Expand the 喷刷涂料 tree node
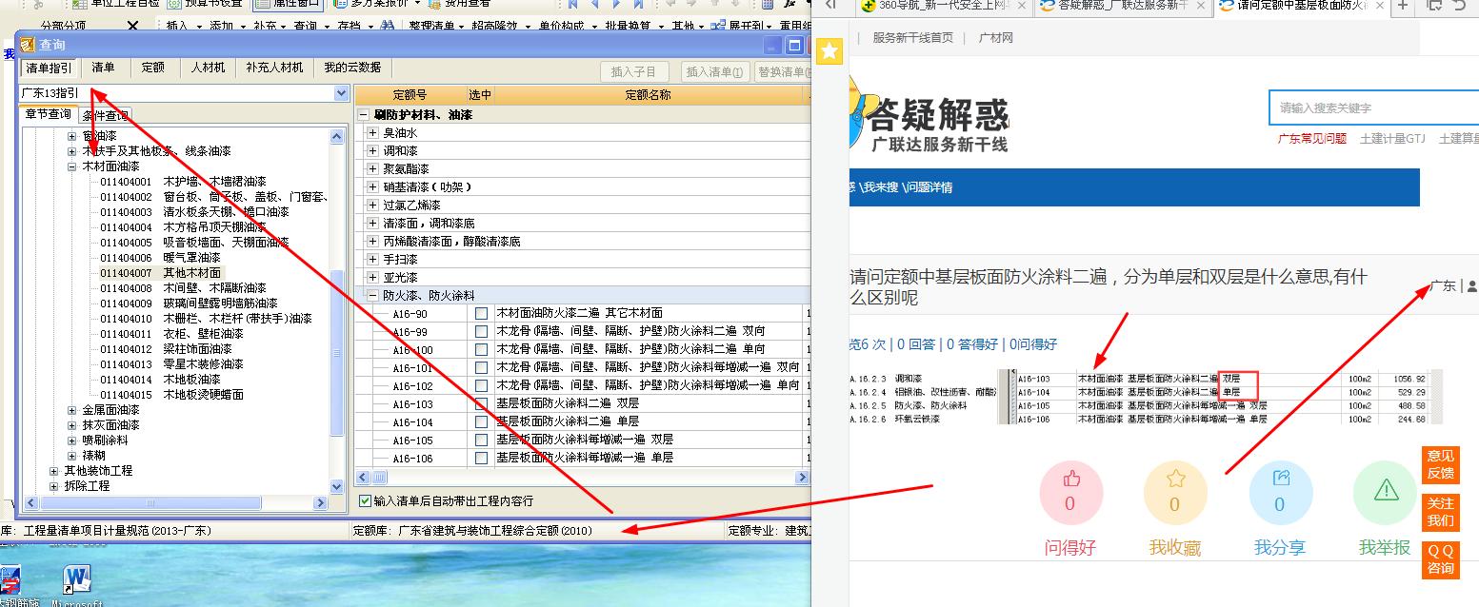Image resolution: width=1479 pixels, height=607 pixels. (72, 441)
